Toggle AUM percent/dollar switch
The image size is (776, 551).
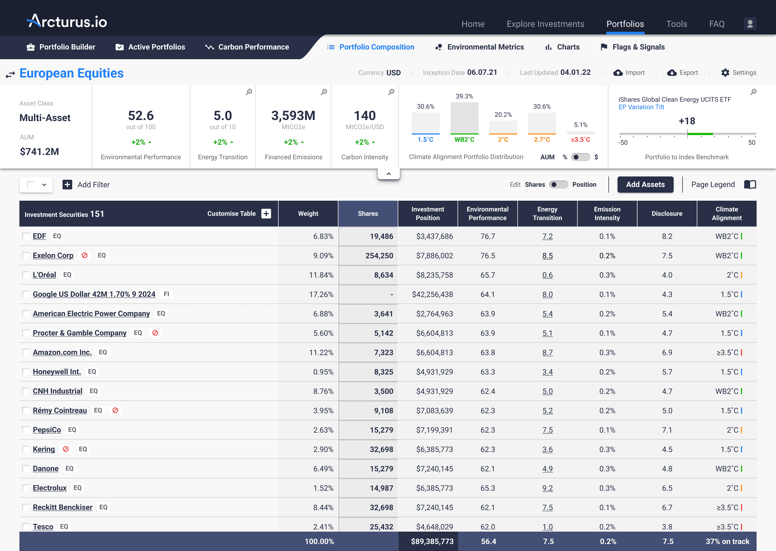point(580,157)
